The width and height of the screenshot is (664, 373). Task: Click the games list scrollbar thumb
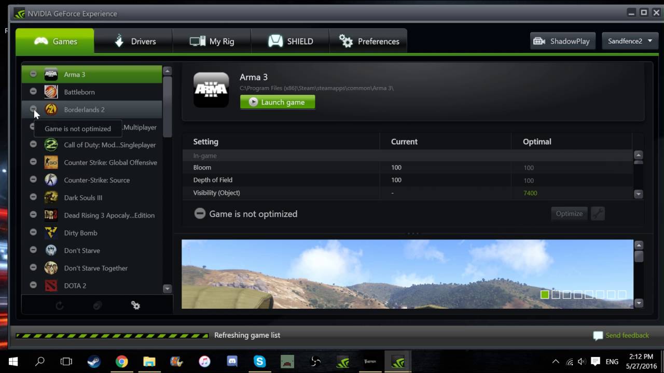tap(167, 106)
